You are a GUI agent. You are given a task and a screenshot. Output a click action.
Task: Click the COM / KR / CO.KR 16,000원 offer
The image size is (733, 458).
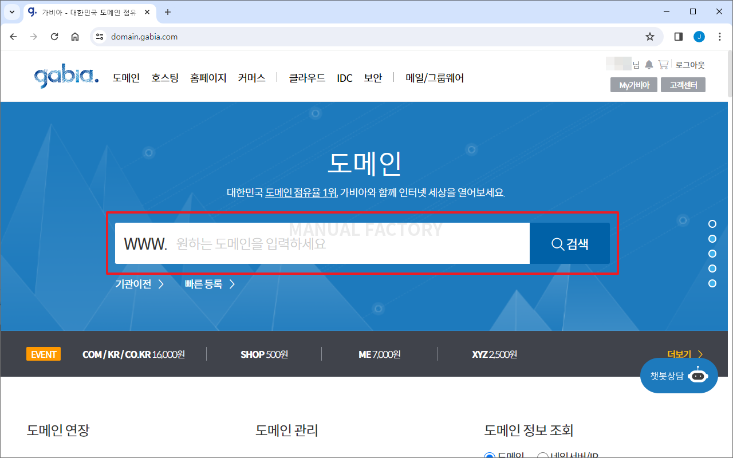[133, 354]
